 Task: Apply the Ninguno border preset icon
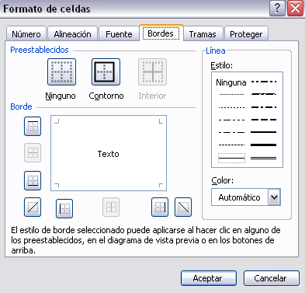click(x=61, y=72)
